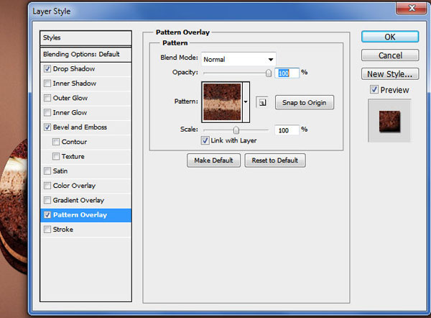Select the Drop Shadow style label
431x318 pixels.
[74, 69]
